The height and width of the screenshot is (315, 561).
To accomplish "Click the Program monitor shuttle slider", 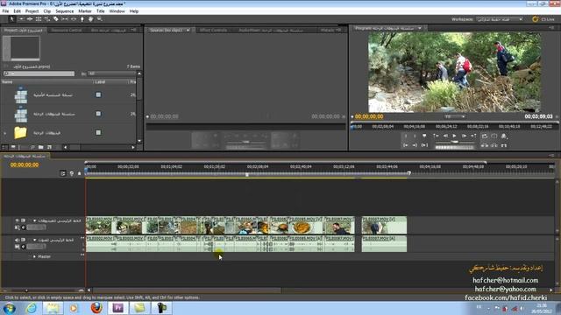I will point(454,142).
